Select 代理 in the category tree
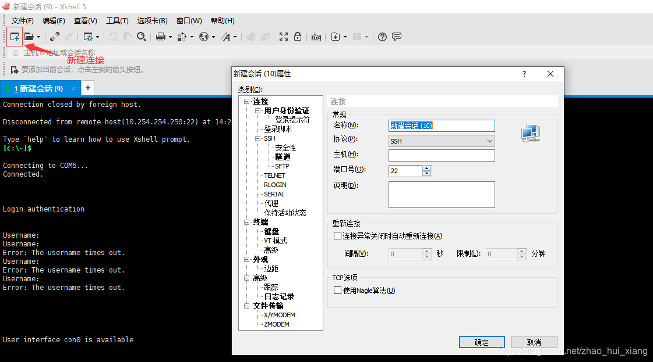The height and width of the screenshot is (362, 653). click(x=271, y=203)
